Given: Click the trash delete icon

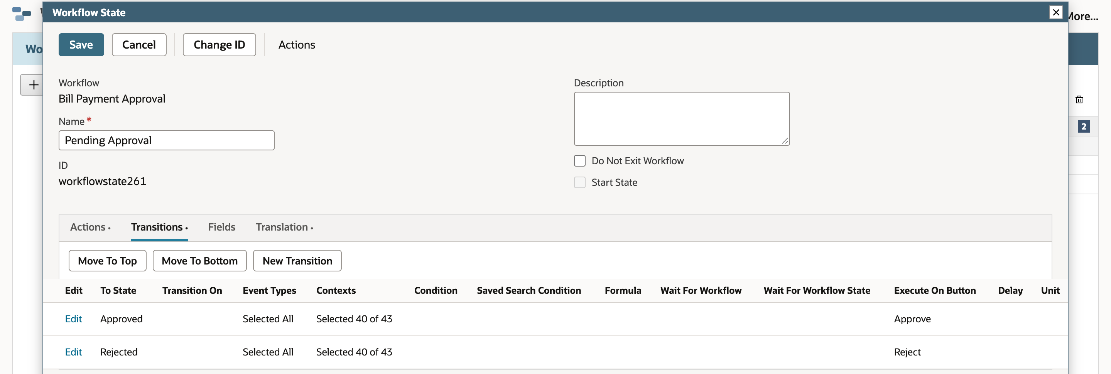Looking at the screenshot, I should click(1079, 99).
